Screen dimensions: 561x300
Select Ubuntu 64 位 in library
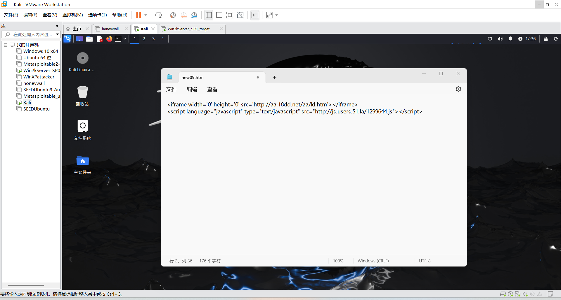(37, 58)
